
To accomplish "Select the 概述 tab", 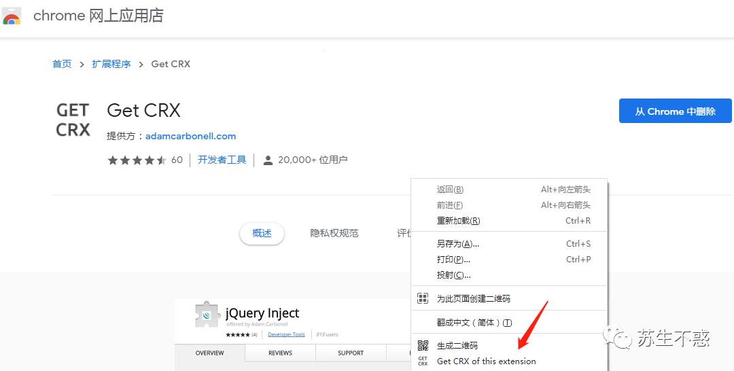I will (262, 234).
